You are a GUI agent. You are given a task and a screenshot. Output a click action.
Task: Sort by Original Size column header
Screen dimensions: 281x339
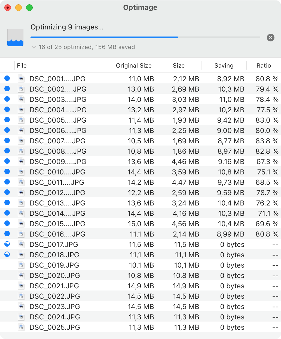133,66
